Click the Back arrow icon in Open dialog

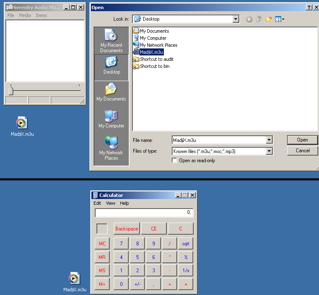pos(249,19)
